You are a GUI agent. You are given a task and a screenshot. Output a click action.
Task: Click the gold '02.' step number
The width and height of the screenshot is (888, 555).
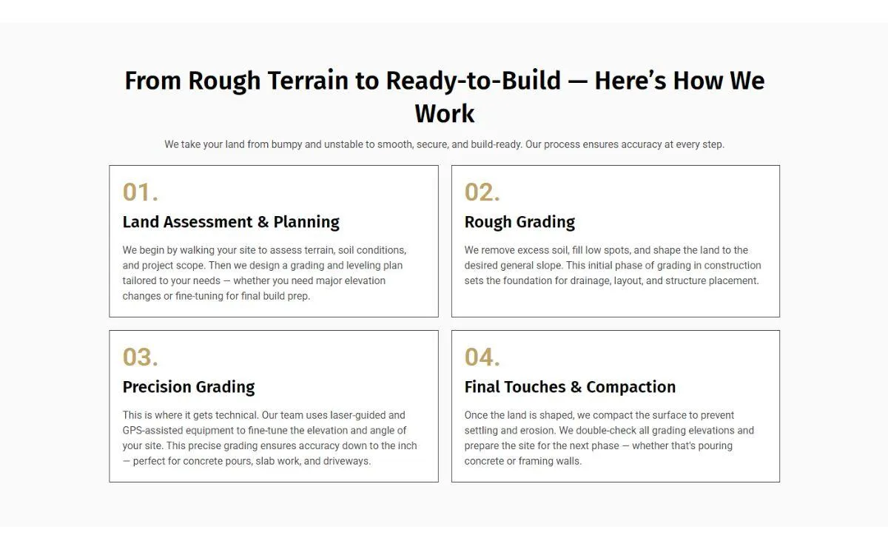coord(482,192)
